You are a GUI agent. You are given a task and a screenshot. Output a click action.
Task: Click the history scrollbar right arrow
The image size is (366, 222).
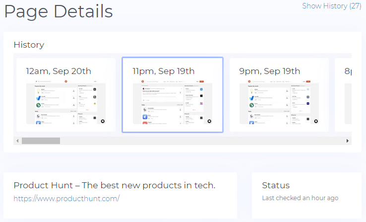point(348,141)
